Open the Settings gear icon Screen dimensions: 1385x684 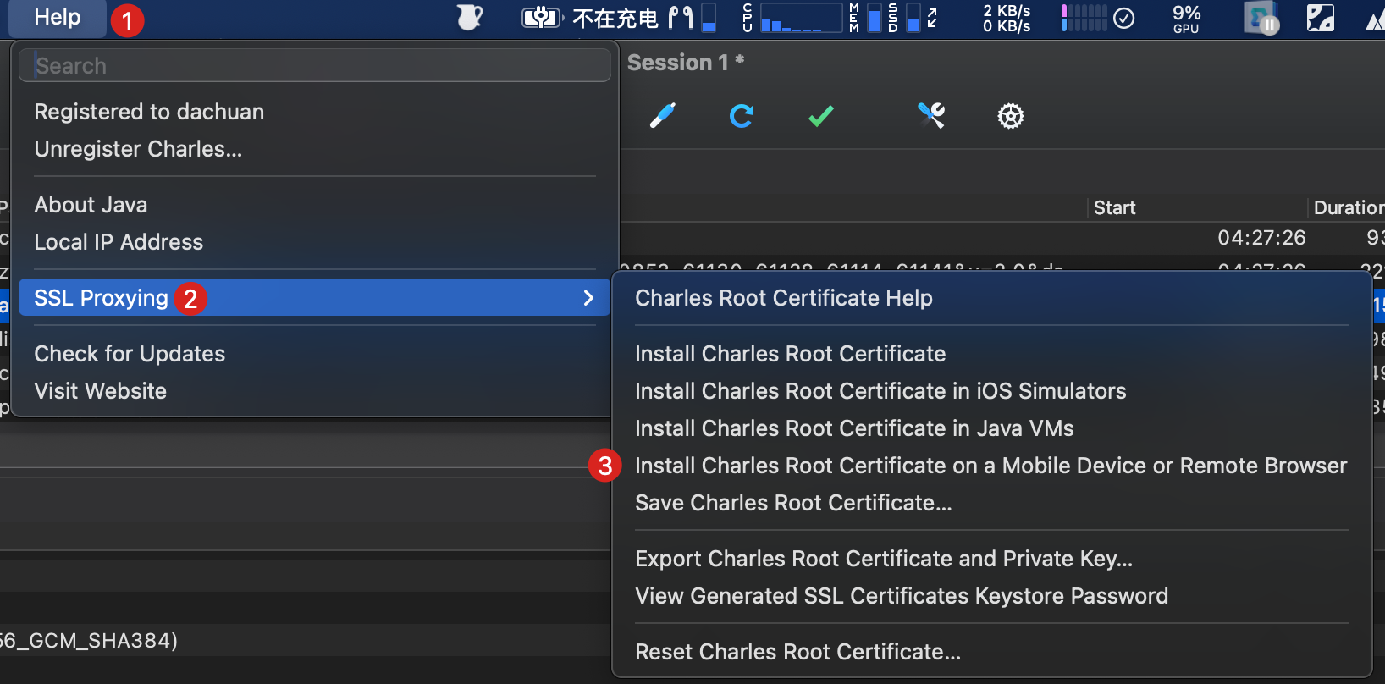1011,116
